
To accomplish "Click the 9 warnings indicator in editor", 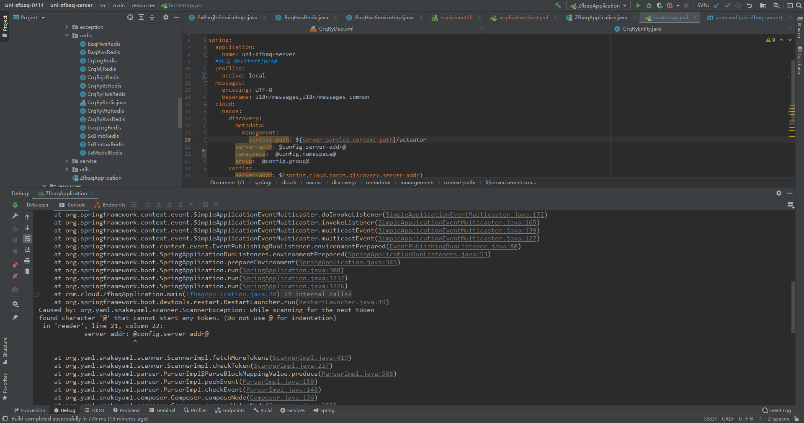I will pos(770,40).
